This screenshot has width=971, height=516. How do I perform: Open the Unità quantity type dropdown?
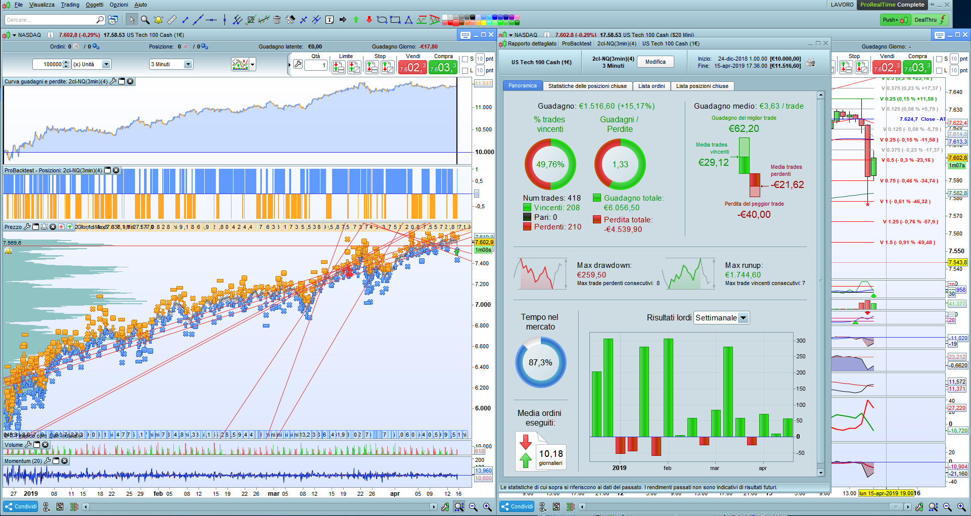[x=106, y=64]
